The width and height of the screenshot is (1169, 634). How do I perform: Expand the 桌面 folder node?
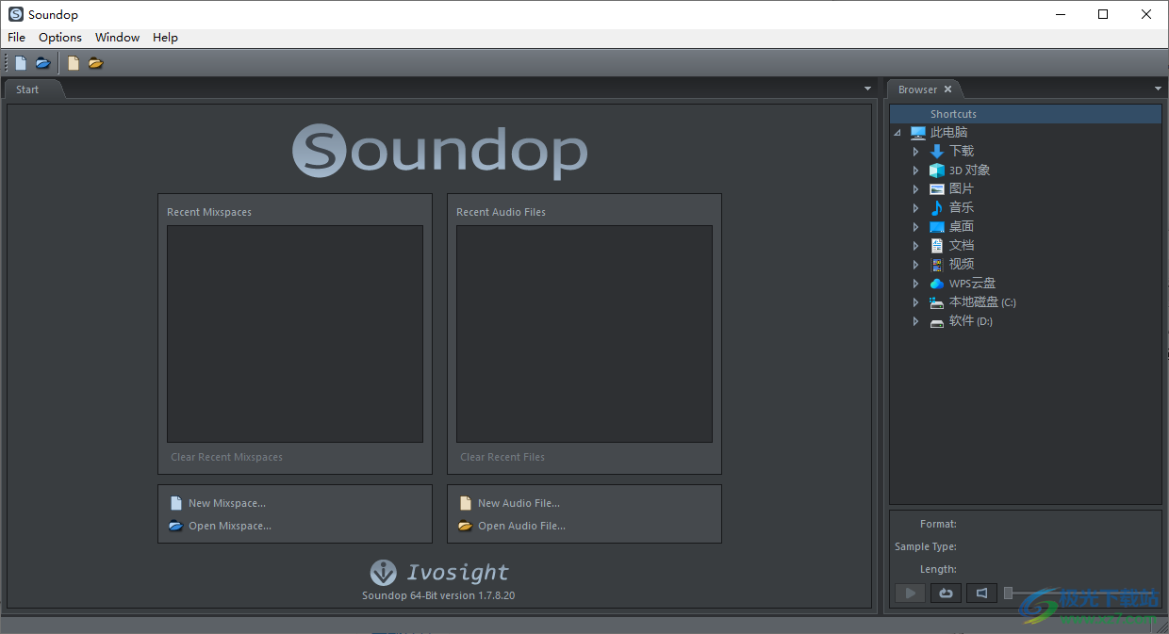pos(915,227)
